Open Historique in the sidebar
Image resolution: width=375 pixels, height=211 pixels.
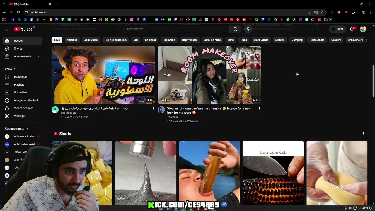click(22, 77)
